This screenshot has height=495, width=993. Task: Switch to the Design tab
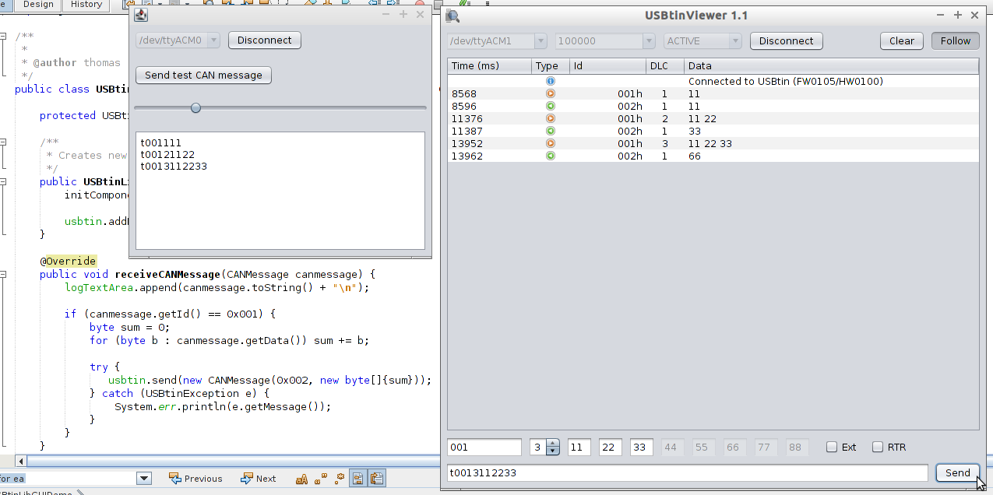(x=38, y=5)
